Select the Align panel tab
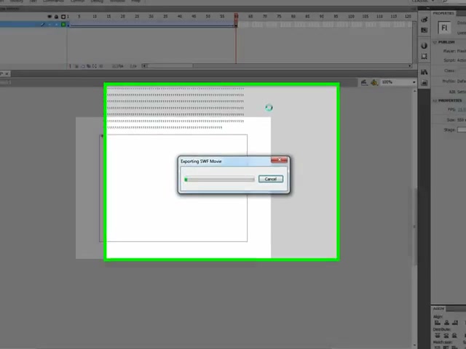466x349 pixels. click(438, 308)
